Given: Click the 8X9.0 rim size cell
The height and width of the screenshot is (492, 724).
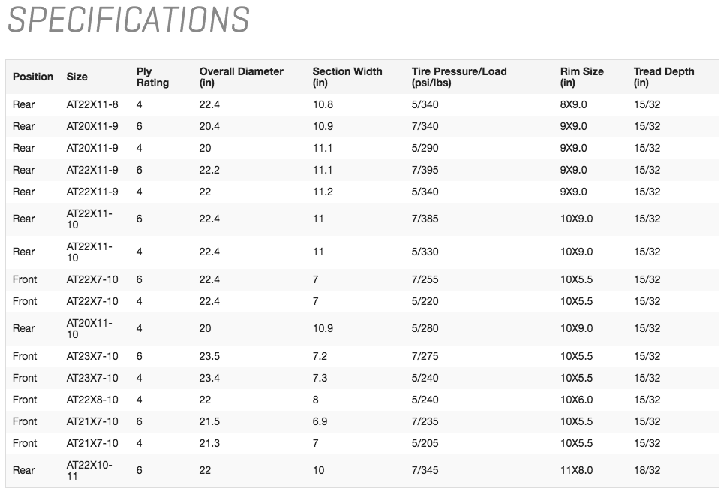Looking at the screenshot, I should coord(574,104).
